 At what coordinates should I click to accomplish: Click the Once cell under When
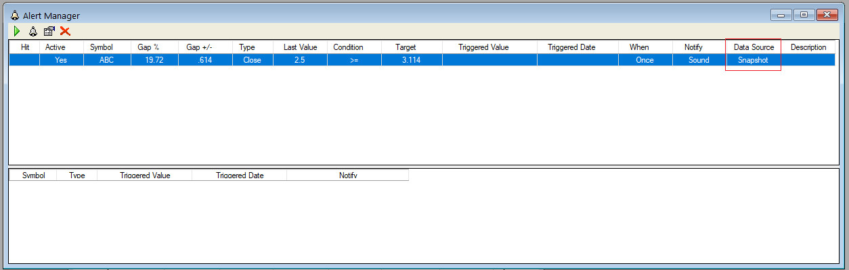(x=646, y=60)
